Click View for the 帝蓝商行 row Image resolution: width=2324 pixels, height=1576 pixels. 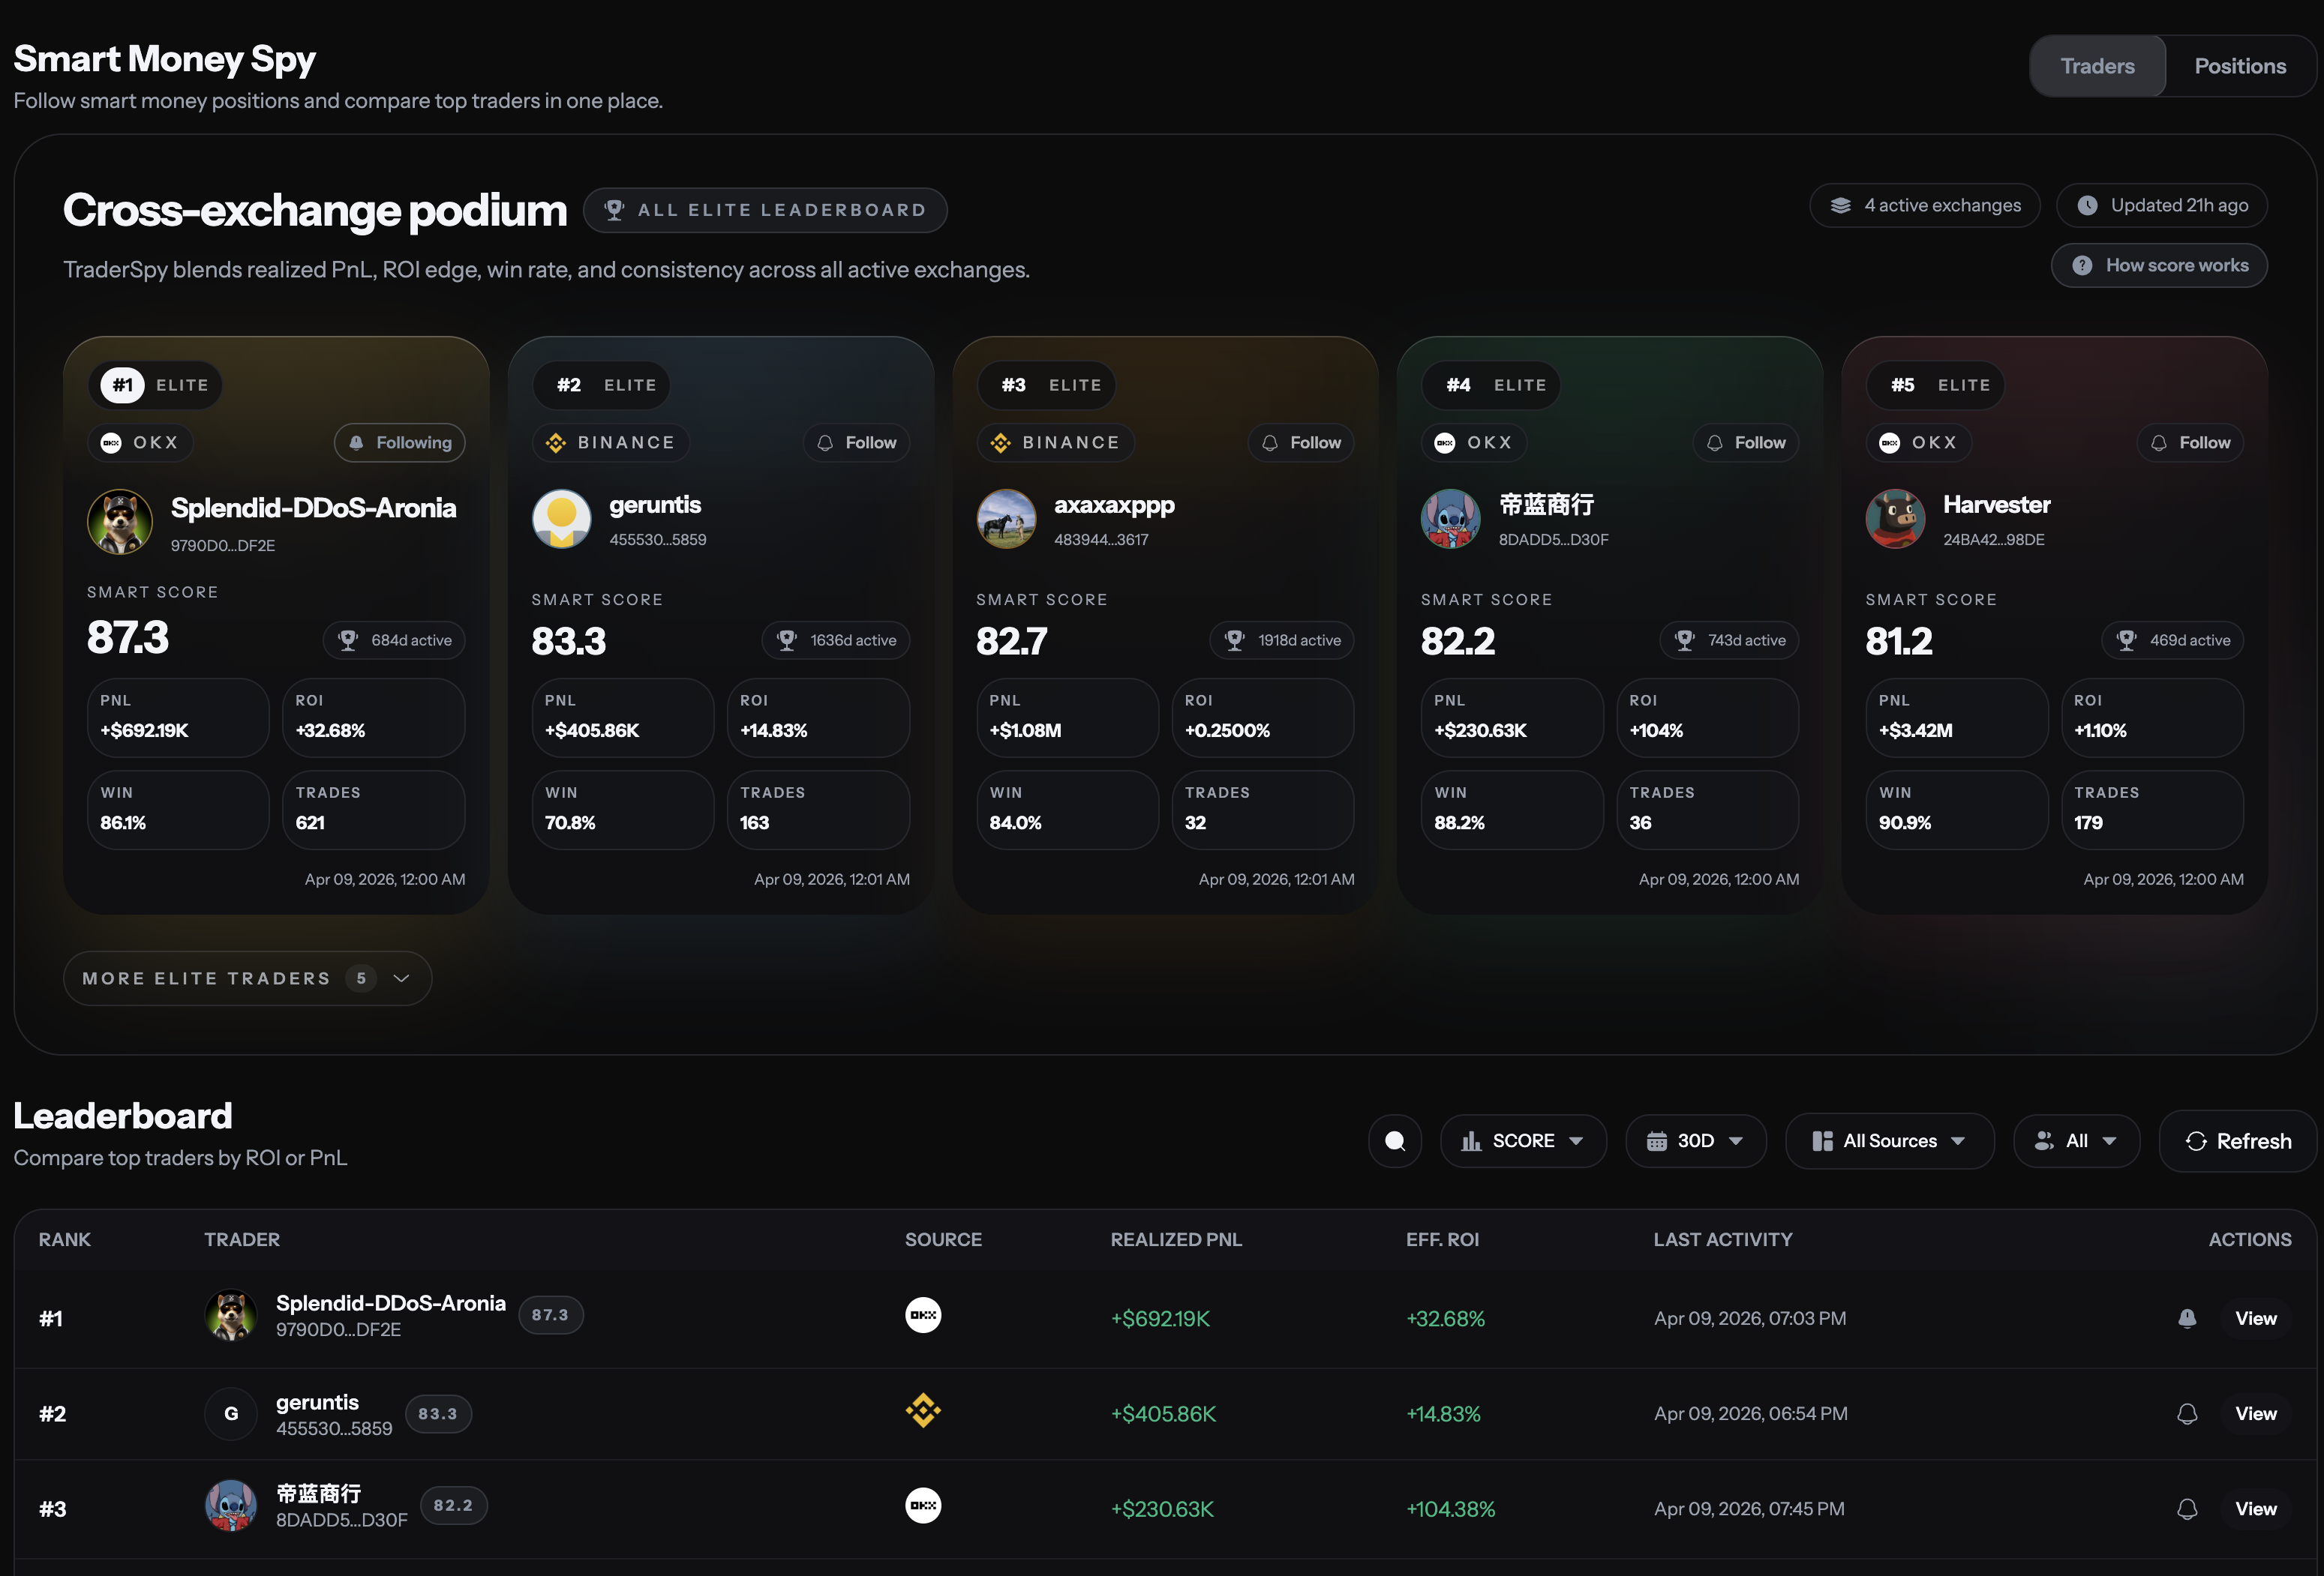tap(2256, 1508)
